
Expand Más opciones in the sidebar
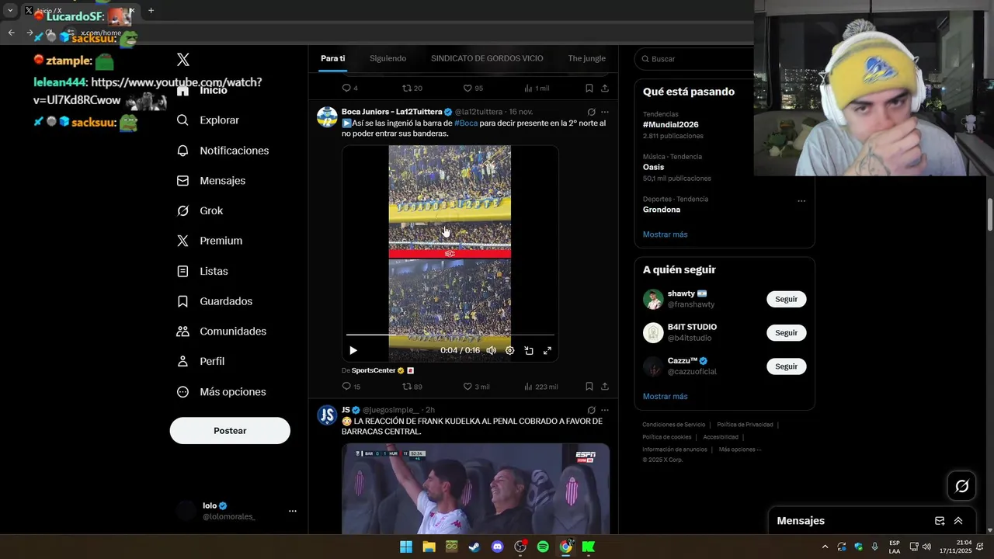[x=221, y=392]
